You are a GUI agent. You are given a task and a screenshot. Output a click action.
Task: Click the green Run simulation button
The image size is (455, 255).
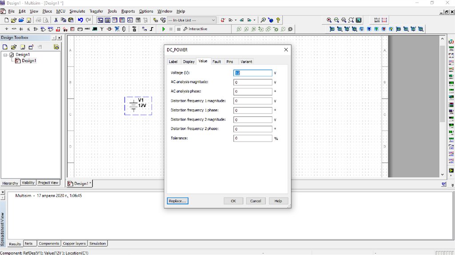[x=164, y=29]
